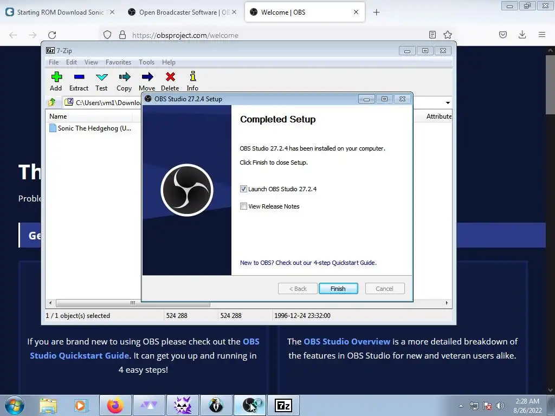This screenshot has height=416, width=555.
Task: Go back in Firefox browser
Action: point(13,35)
